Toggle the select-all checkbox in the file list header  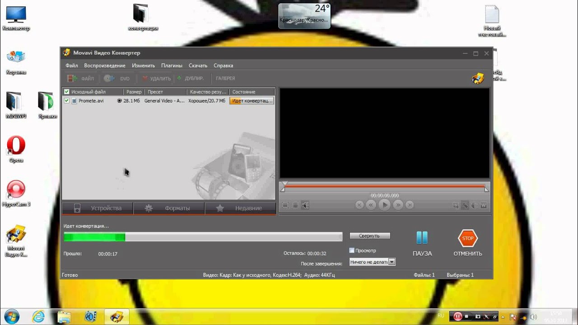67,92
